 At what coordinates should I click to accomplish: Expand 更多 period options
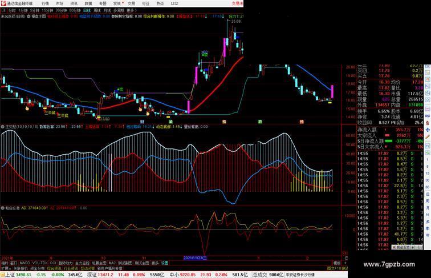[131, 10]
